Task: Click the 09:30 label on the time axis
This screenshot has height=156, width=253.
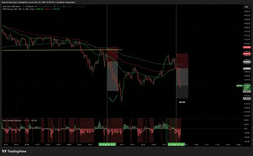Action: tap(132, 145)
